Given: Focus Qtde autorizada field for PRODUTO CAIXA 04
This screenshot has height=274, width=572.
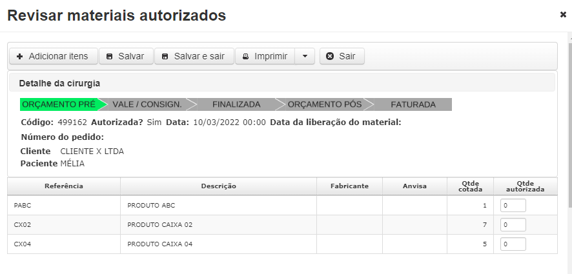Looking at the screenshot, I should coord(513,244).
